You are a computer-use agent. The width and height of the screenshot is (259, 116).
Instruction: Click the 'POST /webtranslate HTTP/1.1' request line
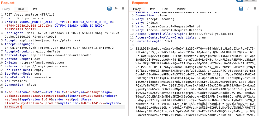pos(30,14)
